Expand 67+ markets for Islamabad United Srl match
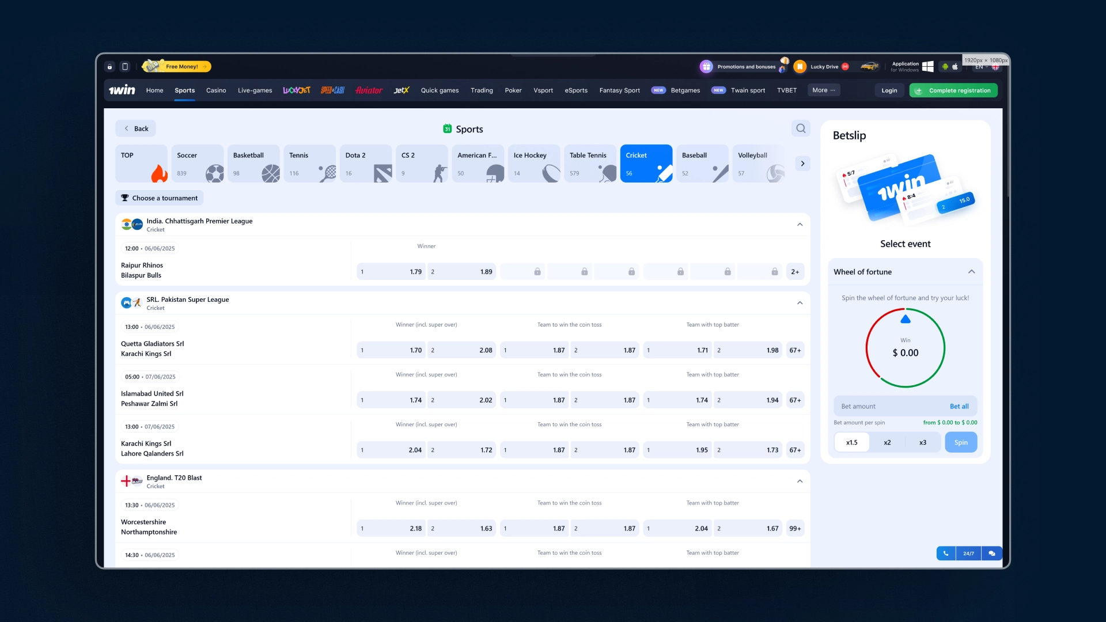 [x=795, y=400]
